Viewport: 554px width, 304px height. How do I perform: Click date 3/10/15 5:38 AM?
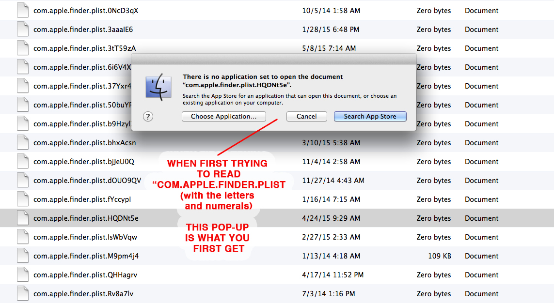(331, 143)
